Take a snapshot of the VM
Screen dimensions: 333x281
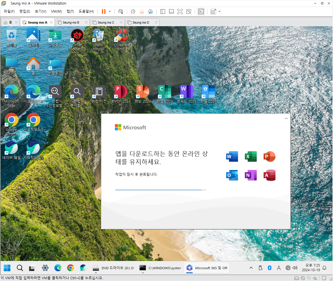(x=133, y=12)
